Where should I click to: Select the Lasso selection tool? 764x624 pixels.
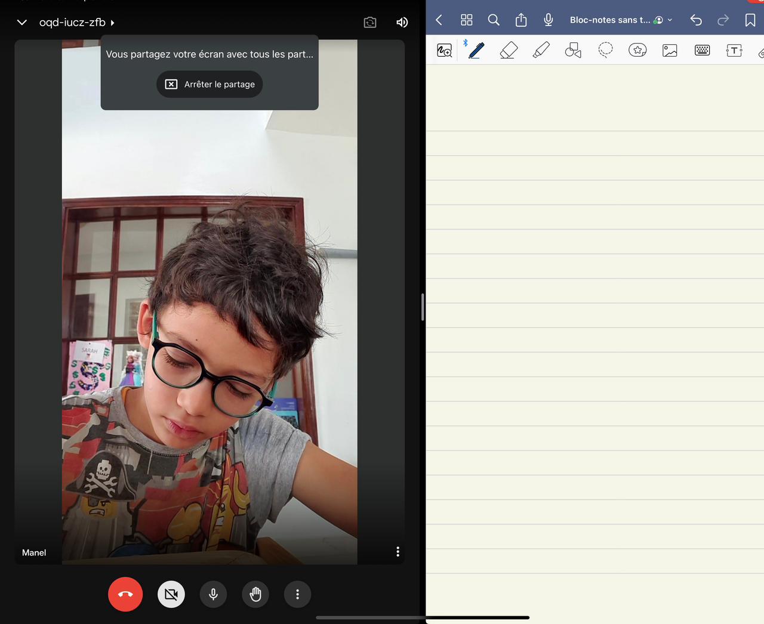tap(605, 50)
